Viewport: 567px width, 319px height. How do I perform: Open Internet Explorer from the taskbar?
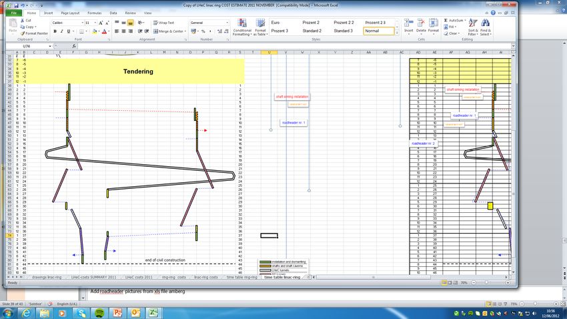tap(26, 313)
